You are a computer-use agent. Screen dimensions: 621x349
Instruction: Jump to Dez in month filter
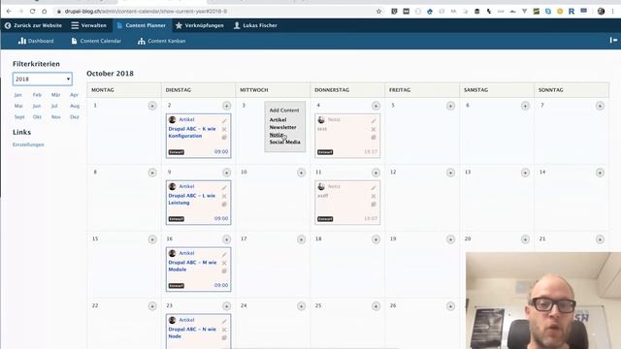point(75,117)
